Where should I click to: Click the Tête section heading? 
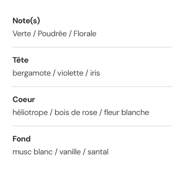tap(20, 60)
